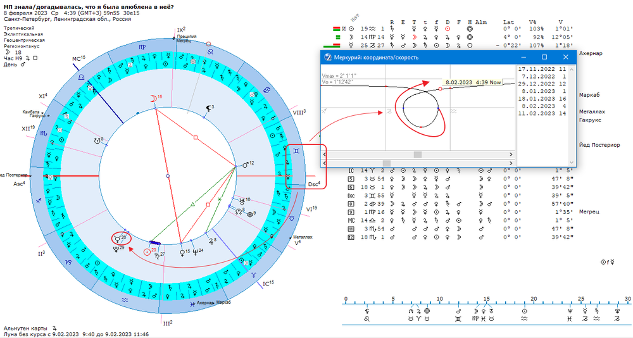633x338 pixels.
Task: Click the green trine aspect symbol in the chart
Action: click(192, 204)
